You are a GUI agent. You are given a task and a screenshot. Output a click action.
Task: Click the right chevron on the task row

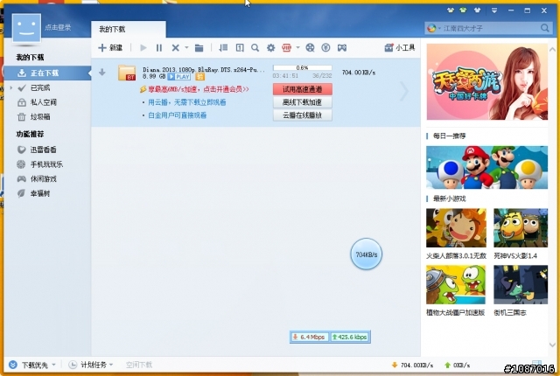[404, 92]
